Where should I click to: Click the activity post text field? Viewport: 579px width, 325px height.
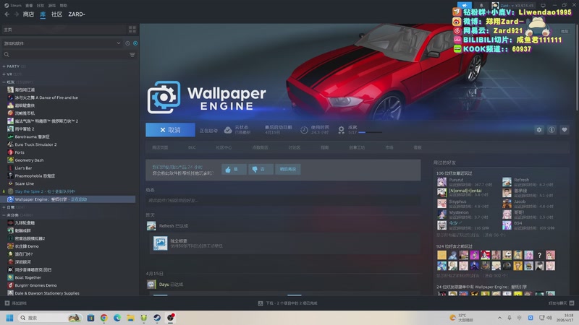(x=283, y=201)
